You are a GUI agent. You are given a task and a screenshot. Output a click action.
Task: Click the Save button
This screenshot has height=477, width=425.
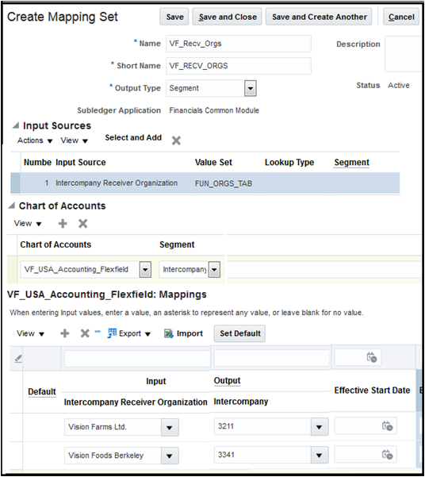[x=174, y=17]
